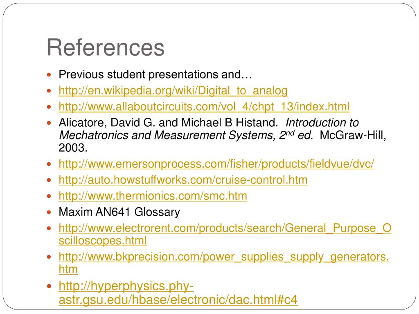The image size is (419, 314).
Task: Open the Wikipedia Digital_to_analog link
Action: tap(173, 90)
